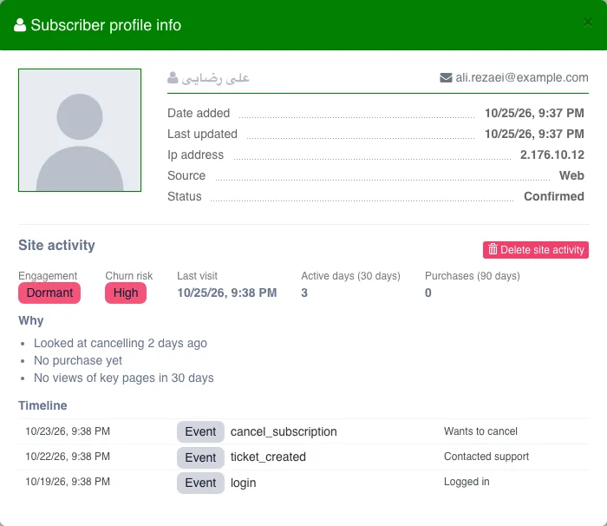Click the user icon in the header

click(x=20, y=25)
